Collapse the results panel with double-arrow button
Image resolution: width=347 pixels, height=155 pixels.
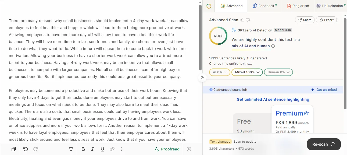[x=202, y=78]
